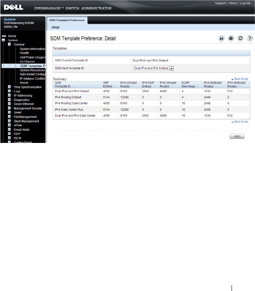The width and height of the screenshot is (255, 291).
Task: Click the Home icon in navigation tree
Action: 4,36
